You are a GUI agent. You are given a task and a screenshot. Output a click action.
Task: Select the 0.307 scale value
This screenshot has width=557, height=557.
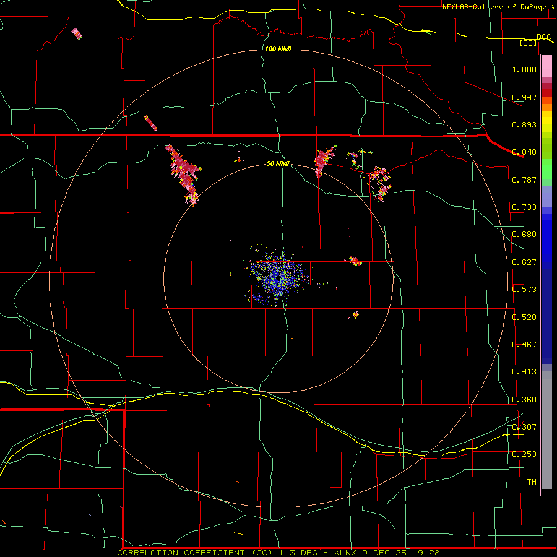524,426
